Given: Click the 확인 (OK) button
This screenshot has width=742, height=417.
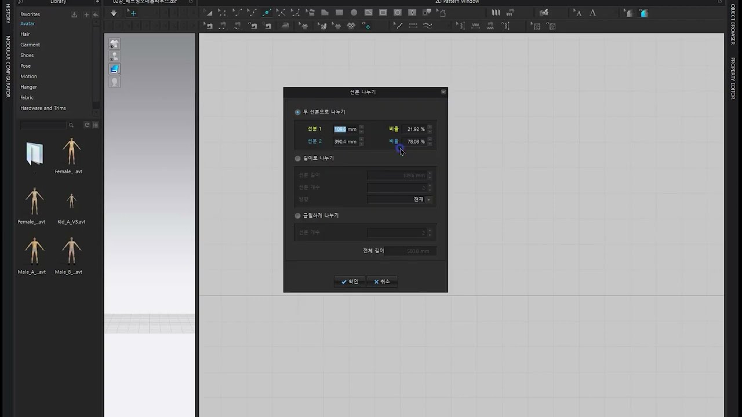Looking at the screenshot, I should 350,281.
